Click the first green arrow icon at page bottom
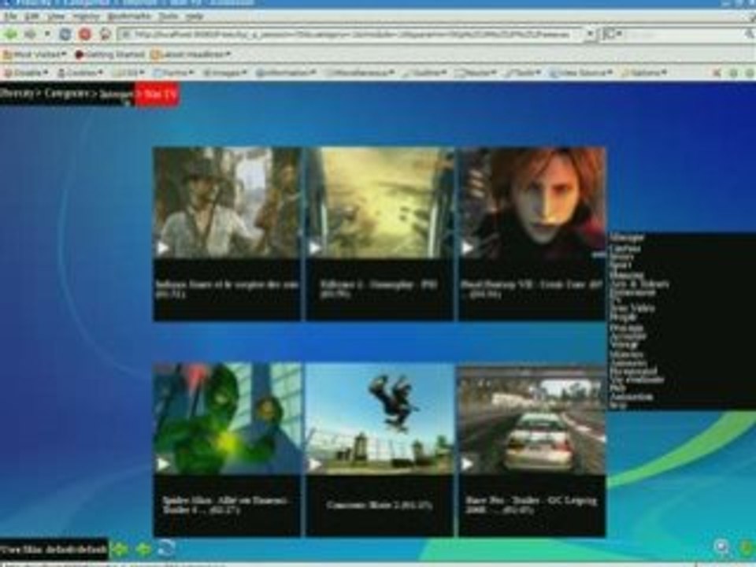The height and width of the screenshot is (567, 756). click(120, 549)
